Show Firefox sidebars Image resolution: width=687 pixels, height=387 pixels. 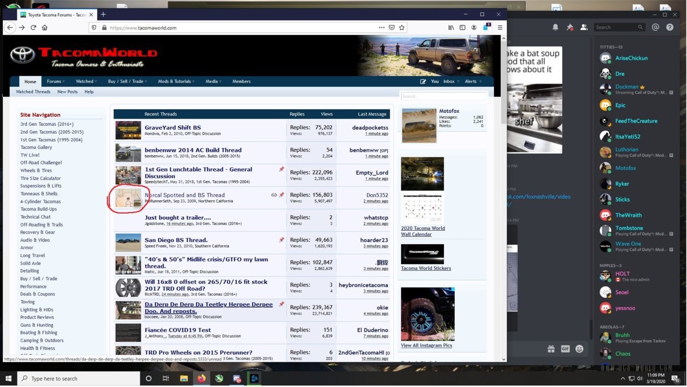tap(462, 27)
